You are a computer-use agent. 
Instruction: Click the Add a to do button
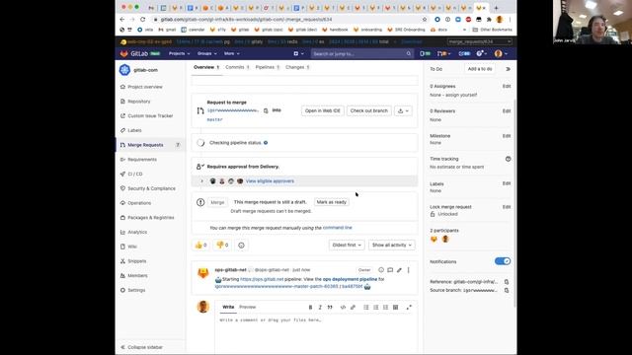point(480,69)
